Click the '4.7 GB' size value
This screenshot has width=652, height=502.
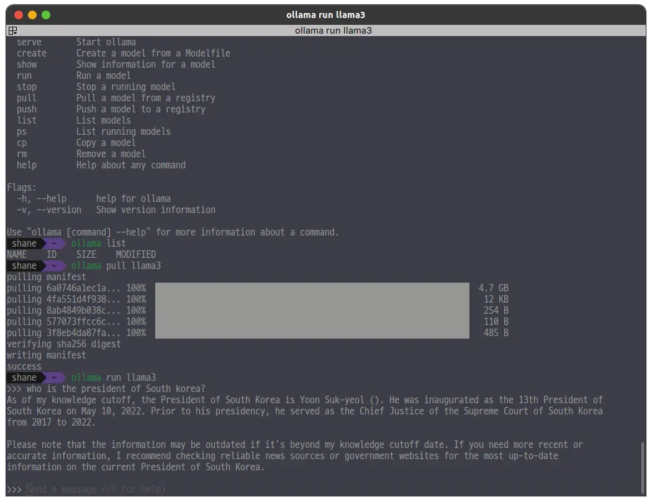tap(494, 288)
